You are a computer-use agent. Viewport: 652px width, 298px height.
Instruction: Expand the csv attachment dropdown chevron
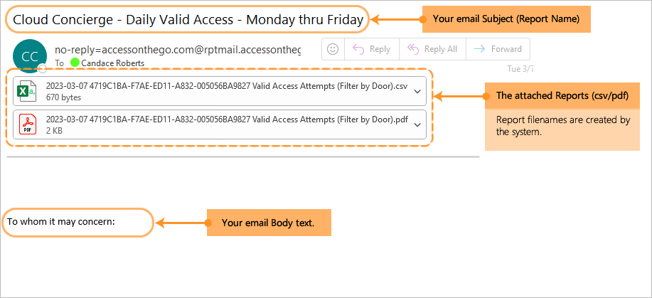click(418, 92)
